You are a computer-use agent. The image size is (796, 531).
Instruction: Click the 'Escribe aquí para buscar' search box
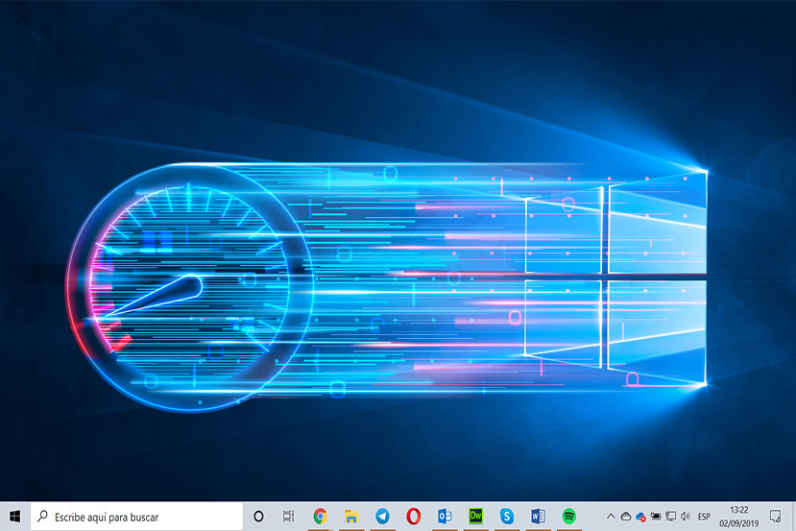click(x=136, y=517)
